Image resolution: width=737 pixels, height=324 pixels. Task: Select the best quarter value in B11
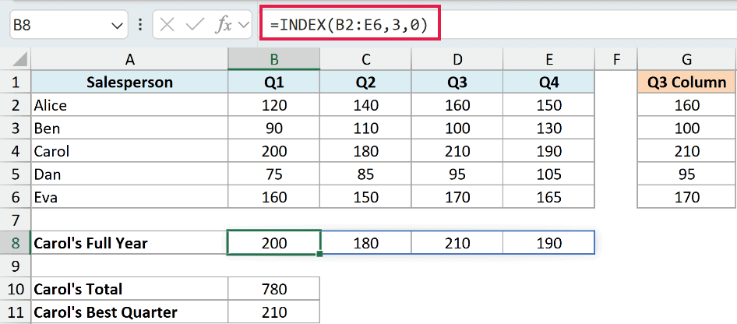274,312
